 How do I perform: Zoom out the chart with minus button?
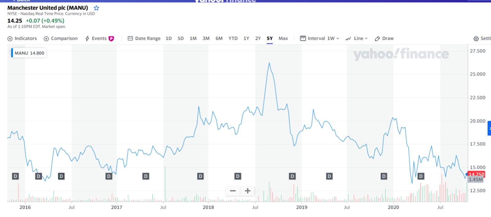(x=233, y=191)
